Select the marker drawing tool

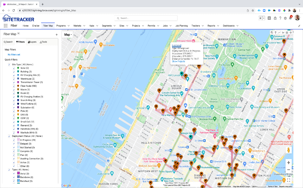tap(275, 32)
